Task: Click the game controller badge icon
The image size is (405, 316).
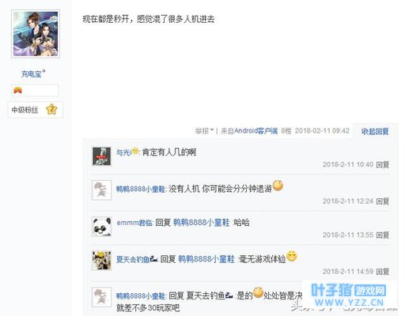Action: (x=17, y=91)
